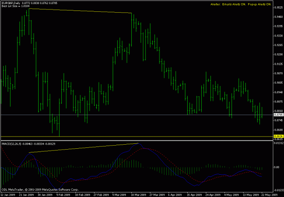Click the EURGBP,Daily symbol title text

(x=11, y=3)
